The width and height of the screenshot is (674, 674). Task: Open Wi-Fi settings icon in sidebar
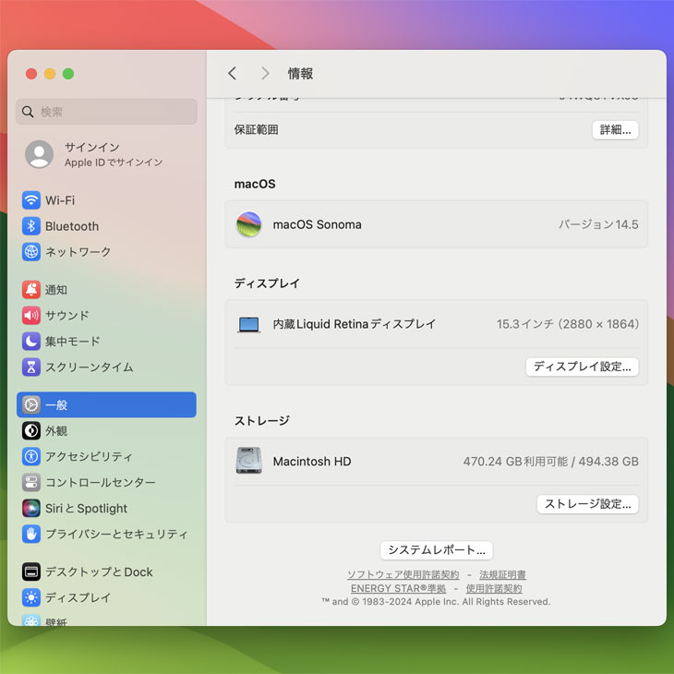pyautogui.click(x=31, y=200)
